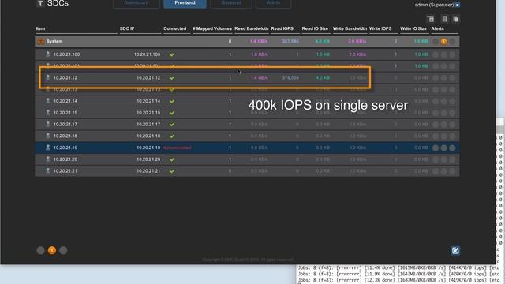Click the SDC icon of 10.20.21.19
This screenshot has height=284, width=505.
tap(47, 148)
